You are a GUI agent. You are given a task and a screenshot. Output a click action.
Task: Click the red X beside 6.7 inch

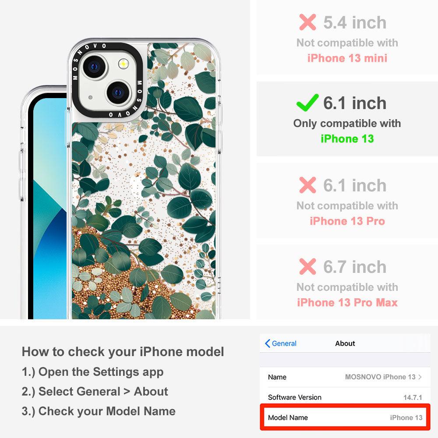[307, 266]
